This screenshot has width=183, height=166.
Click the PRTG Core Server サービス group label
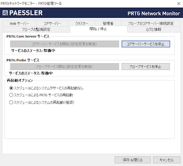pos(28,37)
